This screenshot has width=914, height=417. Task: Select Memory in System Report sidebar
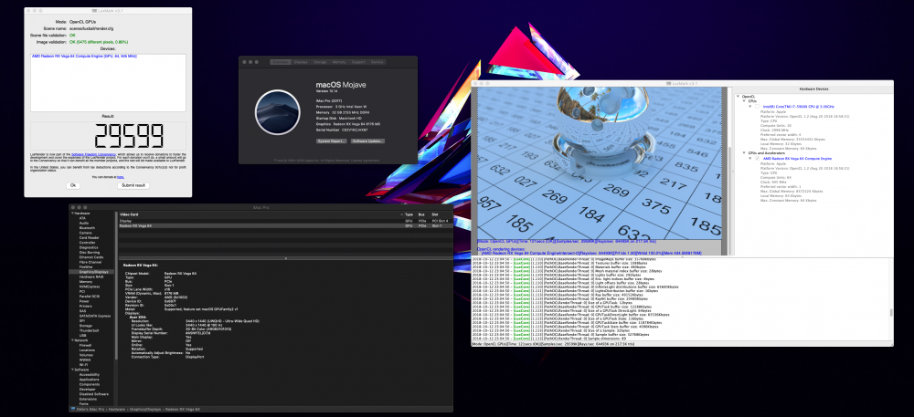coord(85,281)
